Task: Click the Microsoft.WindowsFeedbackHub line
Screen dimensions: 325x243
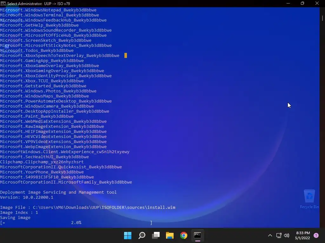Action: coord(53,20)
